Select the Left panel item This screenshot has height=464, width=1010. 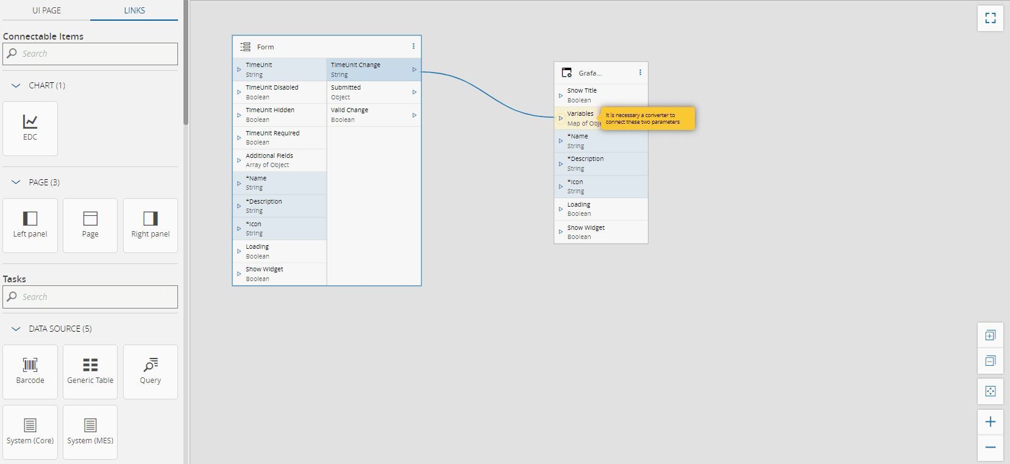pyautogui.click(x=30, y=225)
